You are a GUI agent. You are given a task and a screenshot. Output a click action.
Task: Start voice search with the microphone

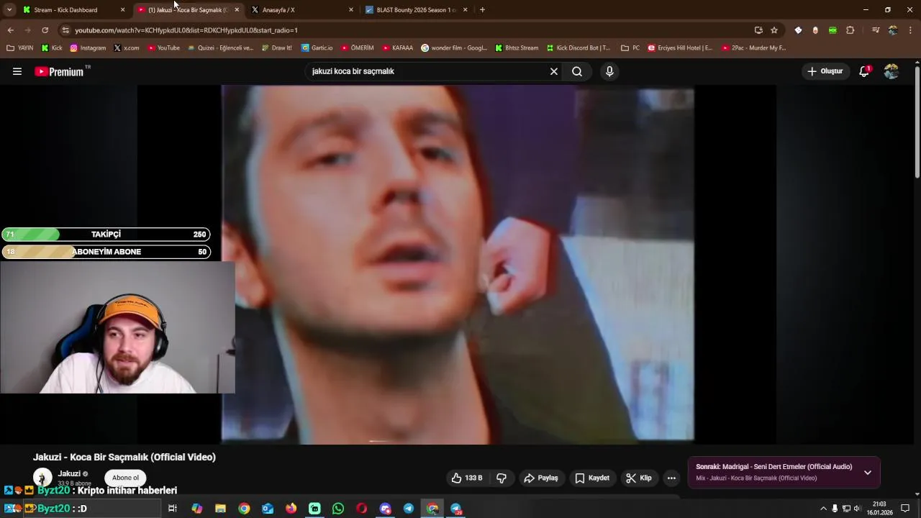click(609, 71)
